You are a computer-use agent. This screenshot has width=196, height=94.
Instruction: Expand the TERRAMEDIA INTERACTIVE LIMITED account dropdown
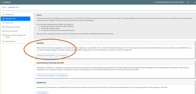(x=170, y=2)
